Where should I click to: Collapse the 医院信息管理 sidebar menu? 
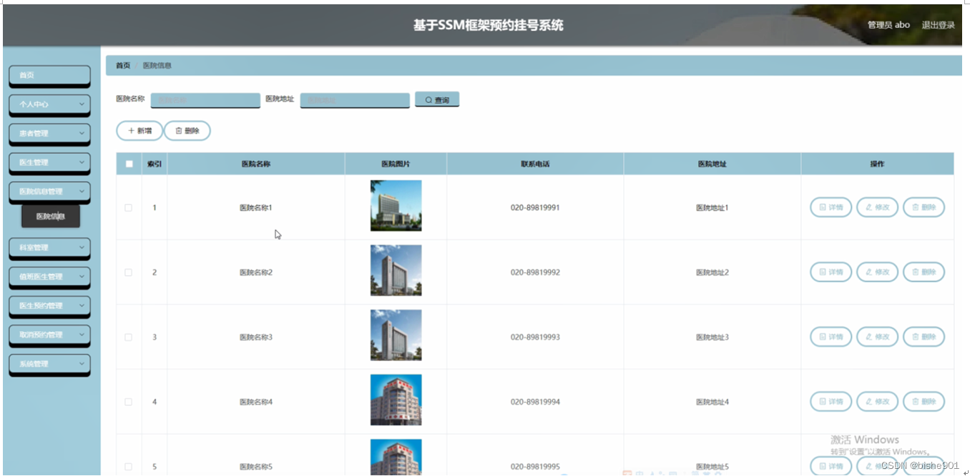click(x=49, y=192)
